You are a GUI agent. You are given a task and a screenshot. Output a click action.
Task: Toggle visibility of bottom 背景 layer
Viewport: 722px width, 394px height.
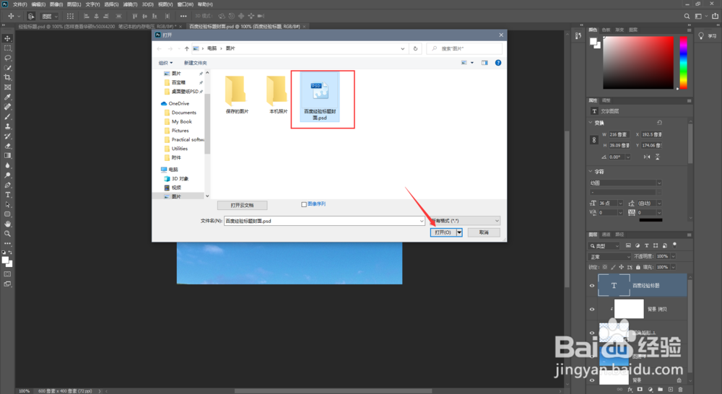pos(592,380)
